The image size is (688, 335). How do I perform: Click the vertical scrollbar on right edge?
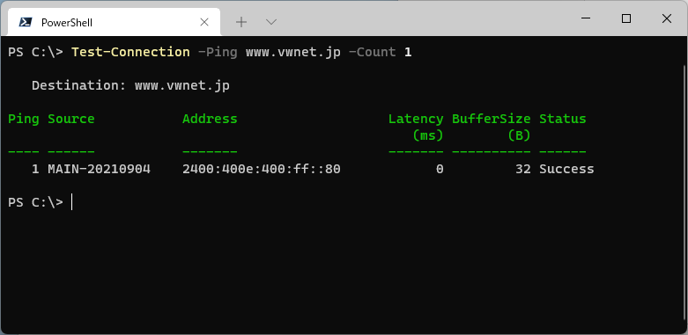[684, 193]
